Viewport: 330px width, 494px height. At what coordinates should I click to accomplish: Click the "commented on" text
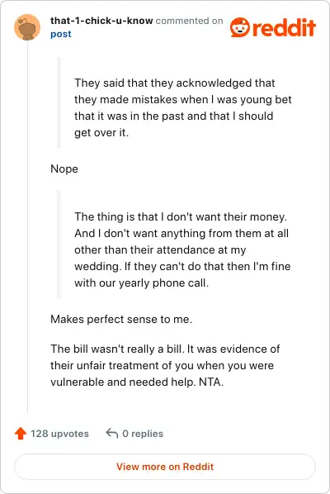pos(190,21)
